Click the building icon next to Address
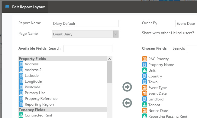The height and width of the screenshot is (118, 197). (21, 64)
